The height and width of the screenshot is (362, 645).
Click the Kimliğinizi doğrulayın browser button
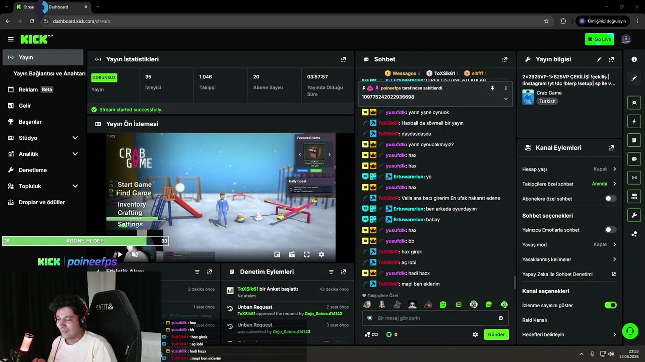[x=603, y=21]
